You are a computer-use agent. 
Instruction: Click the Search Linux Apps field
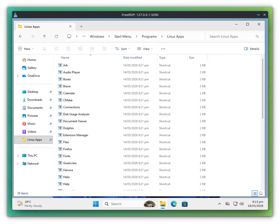click(x=234, y=36)
